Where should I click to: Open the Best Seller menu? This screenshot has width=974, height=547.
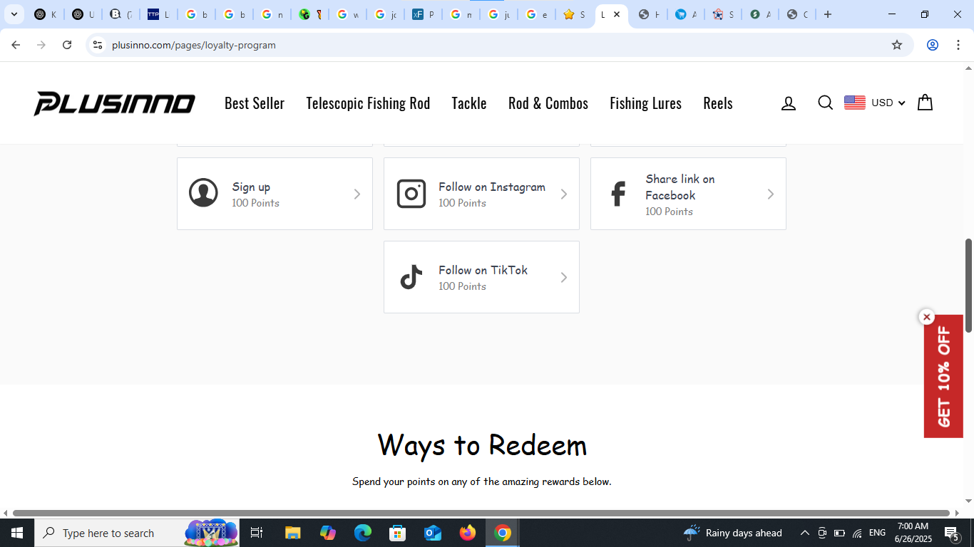pyautogui.click(x=255, y=103)
